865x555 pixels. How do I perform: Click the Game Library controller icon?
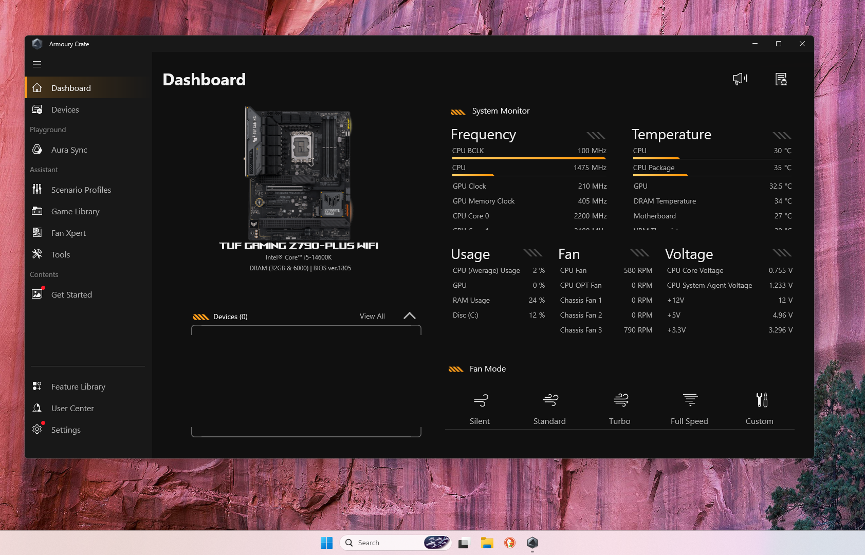coord(37,211)
